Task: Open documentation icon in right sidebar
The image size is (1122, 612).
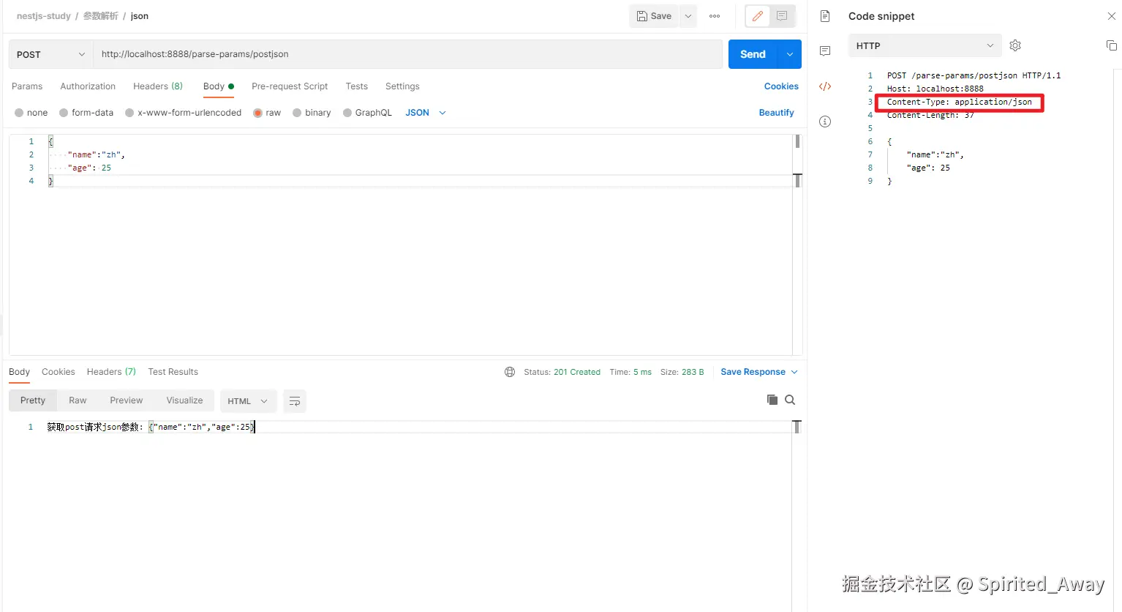Action: (825, 16)
